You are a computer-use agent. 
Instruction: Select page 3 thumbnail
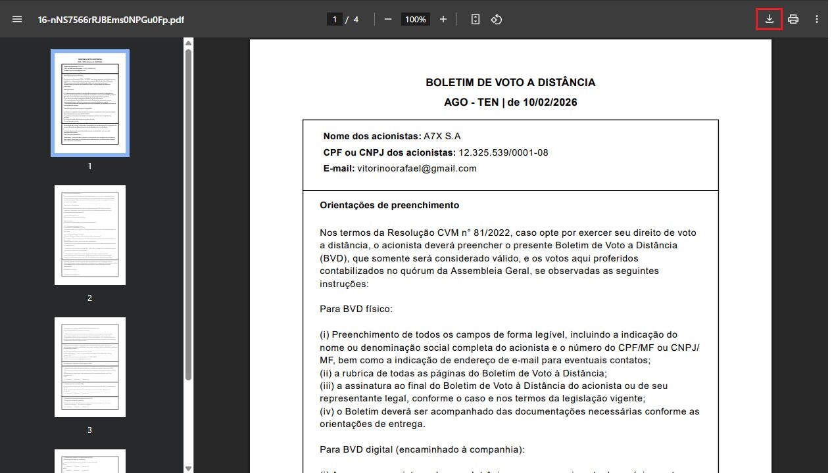[89, 367]
